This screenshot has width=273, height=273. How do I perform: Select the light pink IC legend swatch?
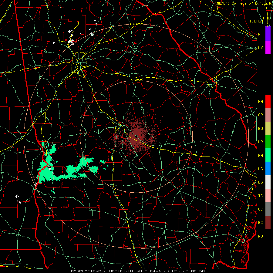[268, 196]
